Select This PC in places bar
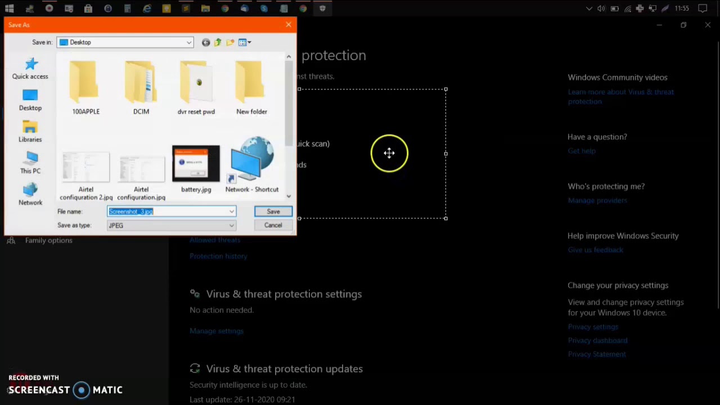This screenshot has width=720, height=405. [x=30, y=163]
